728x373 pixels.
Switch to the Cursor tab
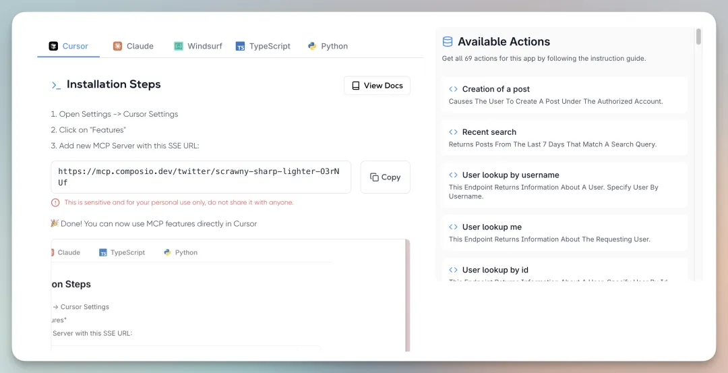pos(68,46)
